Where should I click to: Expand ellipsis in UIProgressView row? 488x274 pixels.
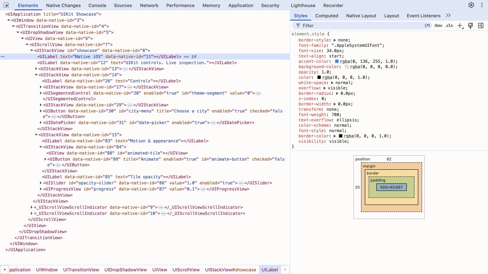(203, 189)
